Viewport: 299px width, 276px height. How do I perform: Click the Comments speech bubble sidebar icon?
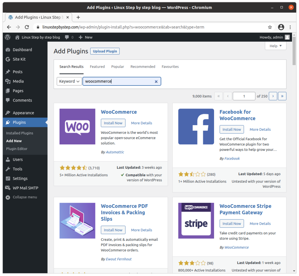tap(8, 100)
